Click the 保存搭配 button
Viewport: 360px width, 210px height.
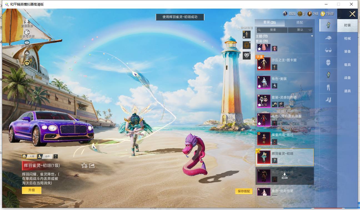(244, 191)
